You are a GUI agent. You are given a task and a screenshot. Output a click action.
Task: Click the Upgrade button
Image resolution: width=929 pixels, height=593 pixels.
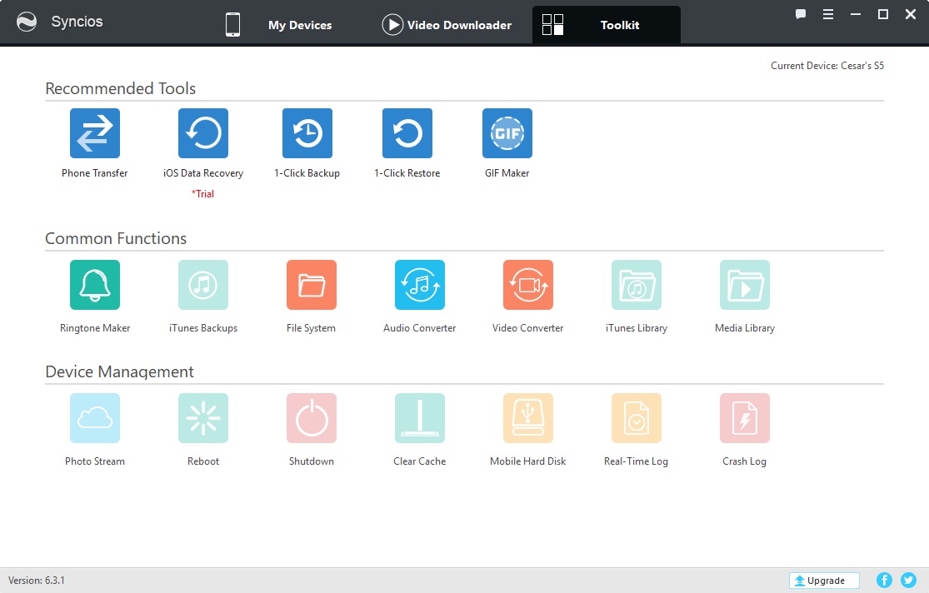(824, 581)
